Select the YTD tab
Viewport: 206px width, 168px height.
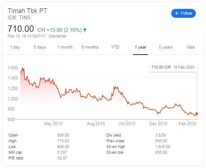click(x=115, y=47)
